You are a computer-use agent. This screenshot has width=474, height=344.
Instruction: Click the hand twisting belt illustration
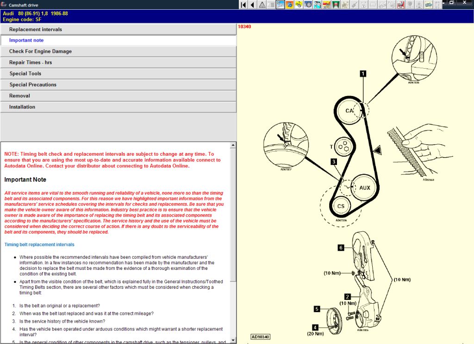tap(420, 152)
